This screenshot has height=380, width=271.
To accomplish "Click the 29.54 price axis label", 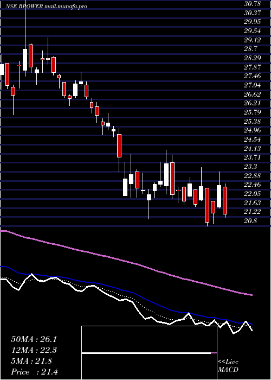I will [253, 31].
